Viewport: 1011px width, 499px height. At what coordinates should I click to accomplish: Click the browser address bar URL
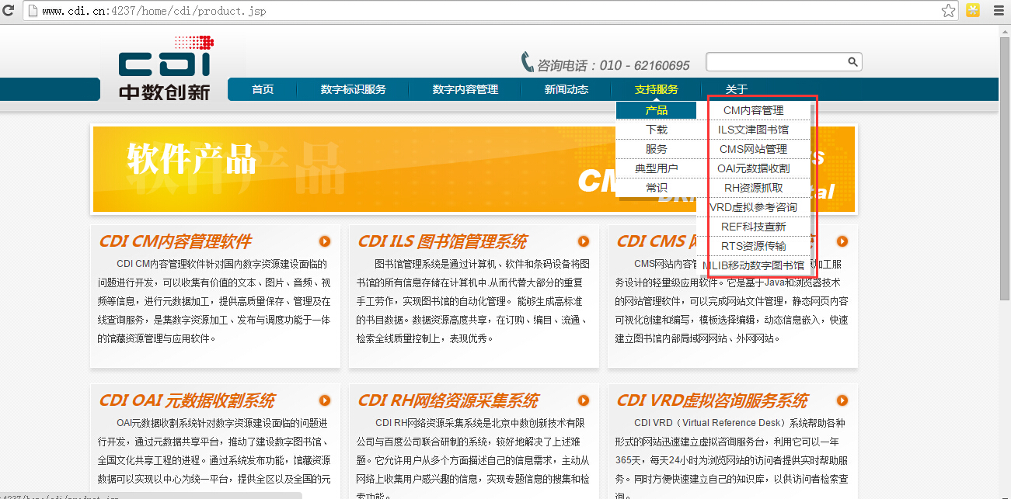(155, 12)
